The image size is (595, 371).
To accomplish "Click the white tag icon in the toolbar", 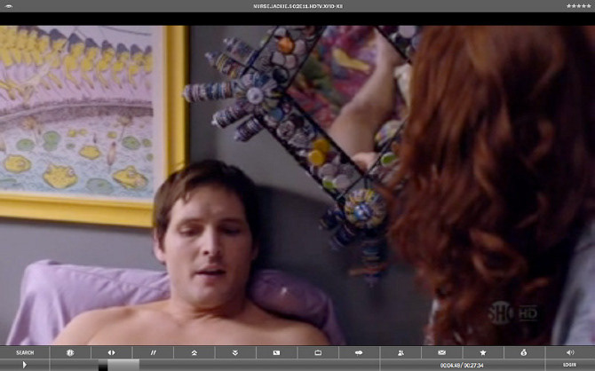I will coord(276,352).
